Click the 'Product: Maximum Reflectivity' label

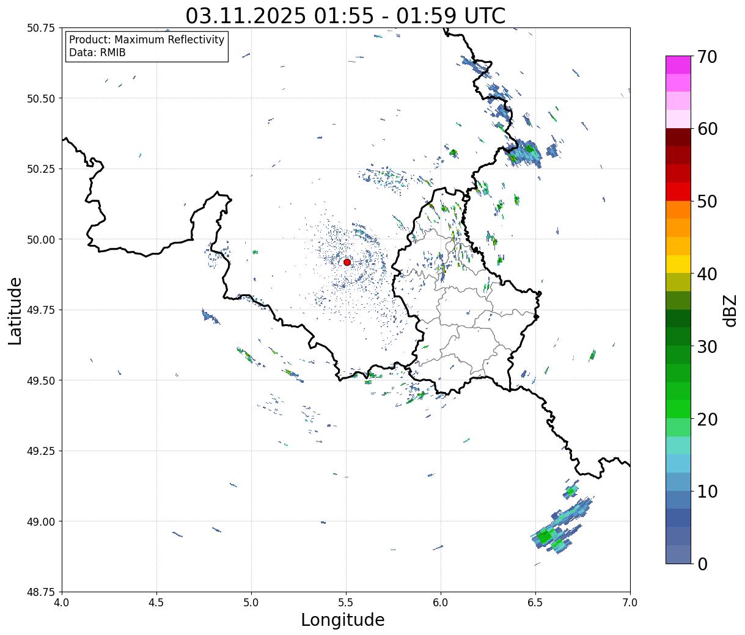[x=147, y=40]
